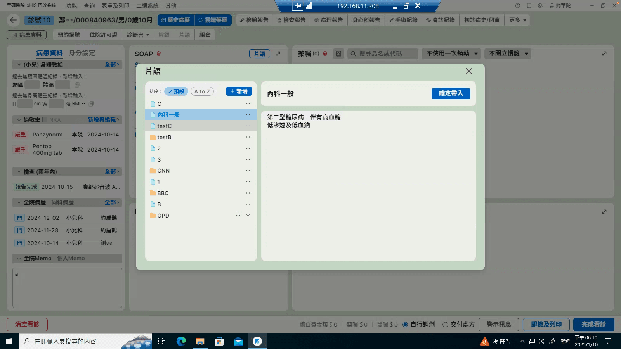The height and width of the screenshot is (349, 621).
Task: Sort phrases by 預設 order
Action: tap(176, 92)
